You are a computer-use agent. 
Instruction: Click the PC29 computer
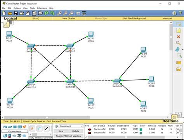143,104
